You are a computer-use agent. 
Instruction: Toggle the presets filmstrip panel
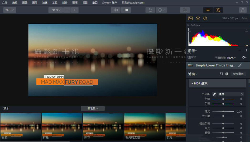click(x=208, y=10)
